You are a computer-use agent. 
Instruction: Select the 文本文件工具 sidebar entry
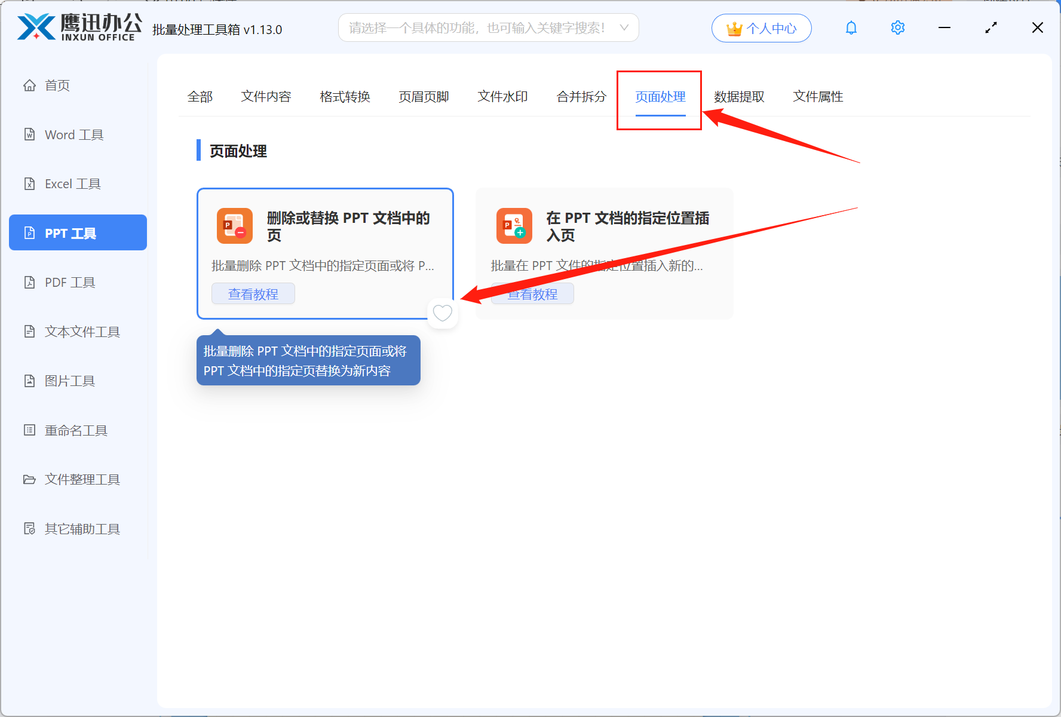(x=81, y=331)
